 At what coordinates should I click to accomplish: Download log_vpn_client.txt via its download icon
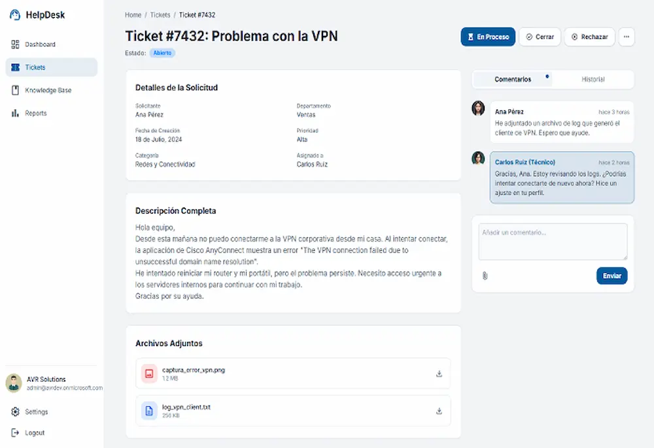click(x=439, y=411)
